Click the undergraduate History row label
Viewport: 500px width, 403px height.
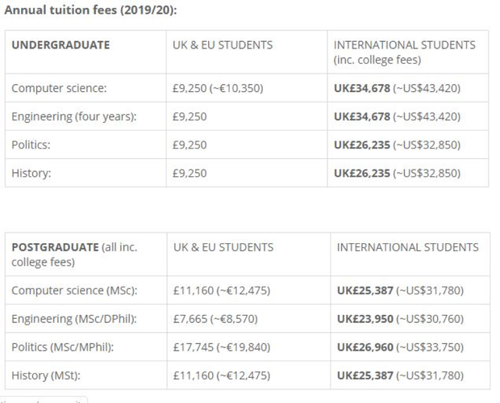tap(31, 174)
